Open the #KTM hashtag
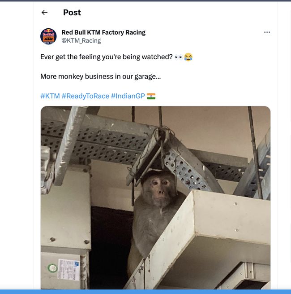The image size is (291, 294). [x=50, y=96]
